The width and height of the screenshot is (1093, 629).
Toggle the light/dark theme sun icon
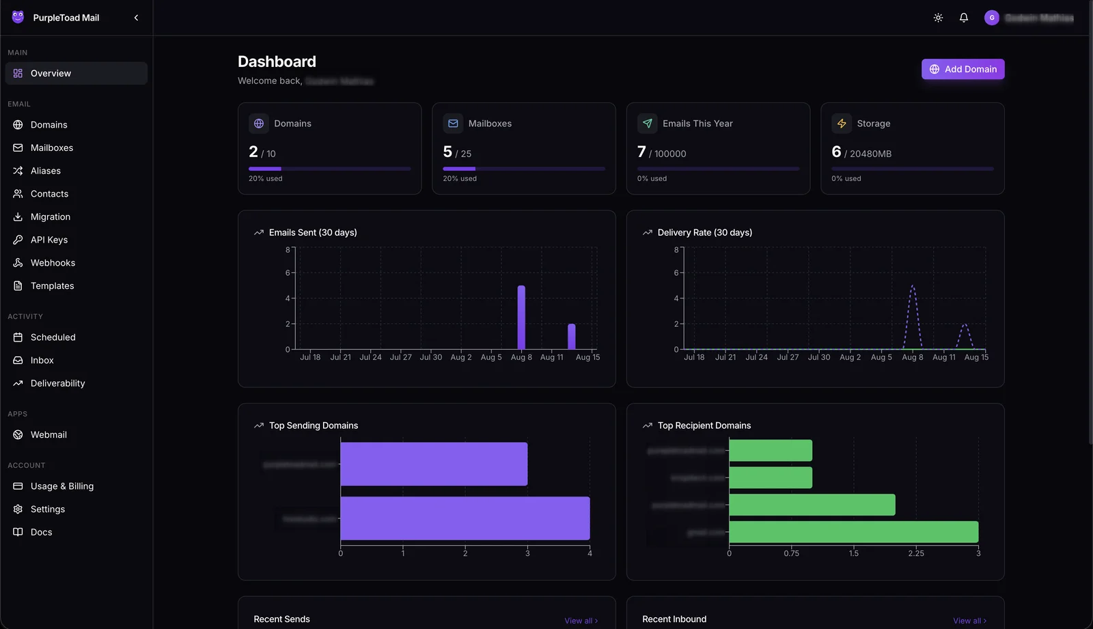[938, 18]
